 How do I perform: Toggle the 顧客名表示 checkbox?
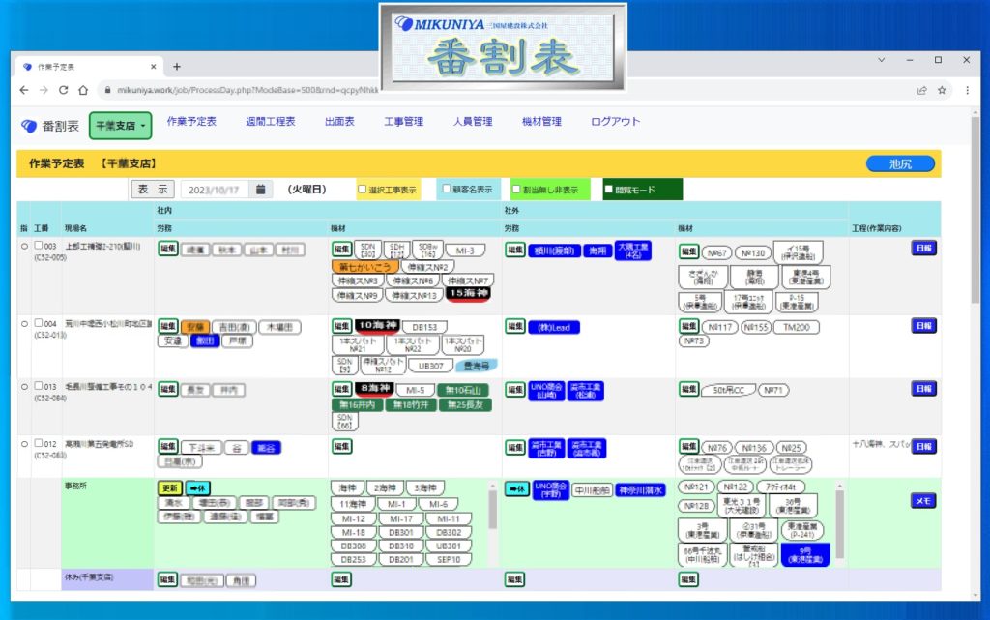(446, 190)
